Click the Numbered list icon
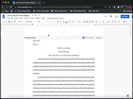The height and width of the screenshot is (99, 133). tap(108, 22)
